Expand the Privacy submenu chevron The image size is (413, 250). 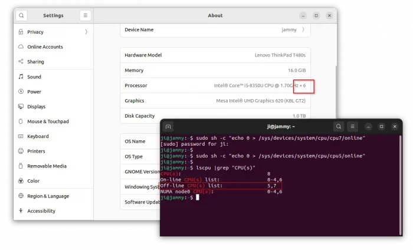pyautogui.click(x=86, y=32)
